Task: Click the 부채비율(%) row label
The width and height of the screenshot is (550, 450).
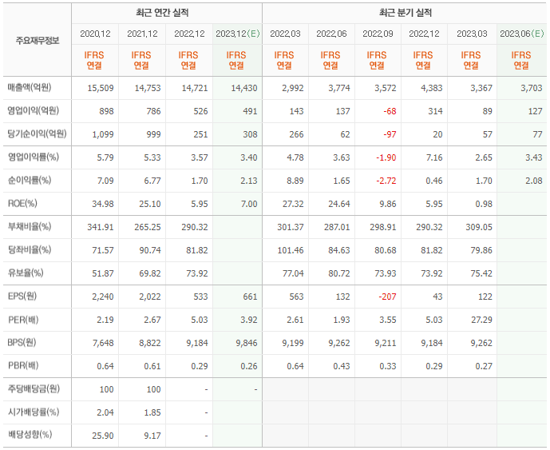Action: [x=30, y=226]
